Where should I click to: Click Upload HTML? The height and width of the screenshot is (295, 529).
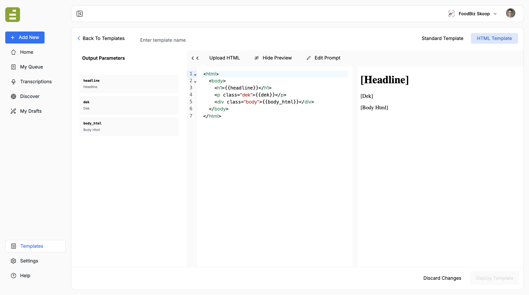click(224, 58)
